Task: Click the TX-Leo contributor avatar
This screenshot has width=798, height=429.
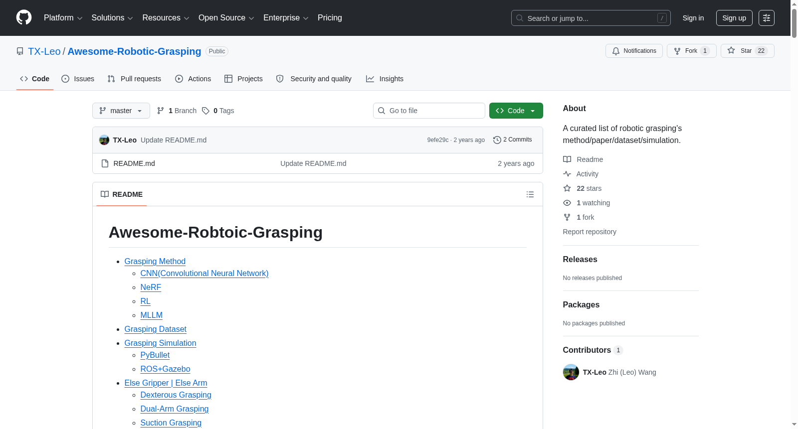Action: coord(571,372)
